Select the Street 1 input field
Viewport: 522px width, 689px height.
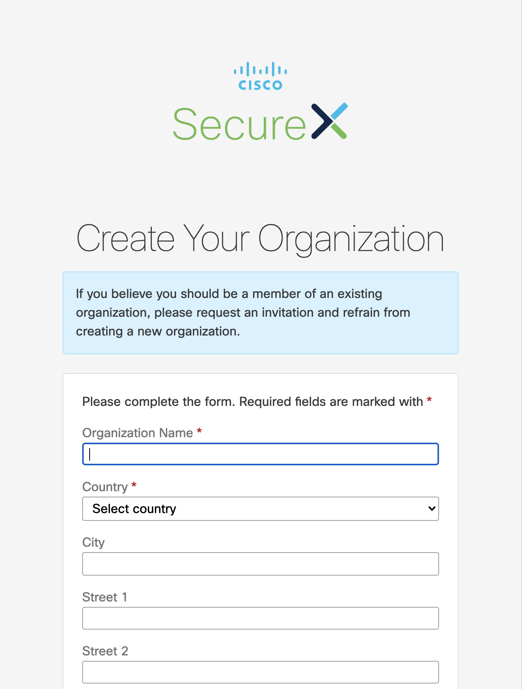coord(260,618)
